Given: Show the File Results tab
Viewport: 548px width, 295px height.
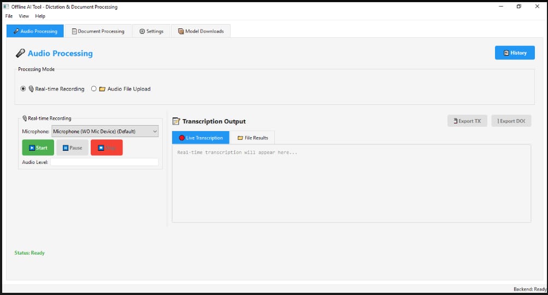Looking at the screenshot, I should click(252, 138).
